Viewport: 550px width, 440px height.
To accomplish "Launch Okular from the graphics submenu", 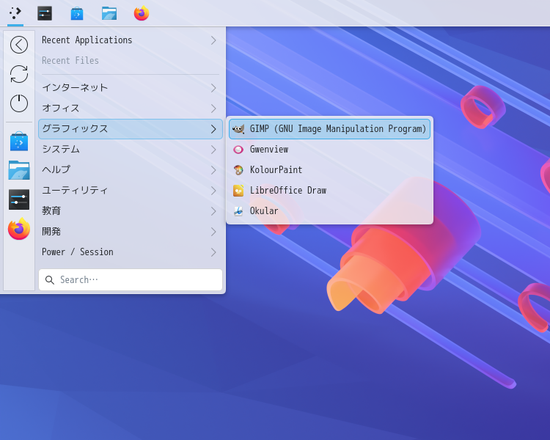I will pos(329,211).
